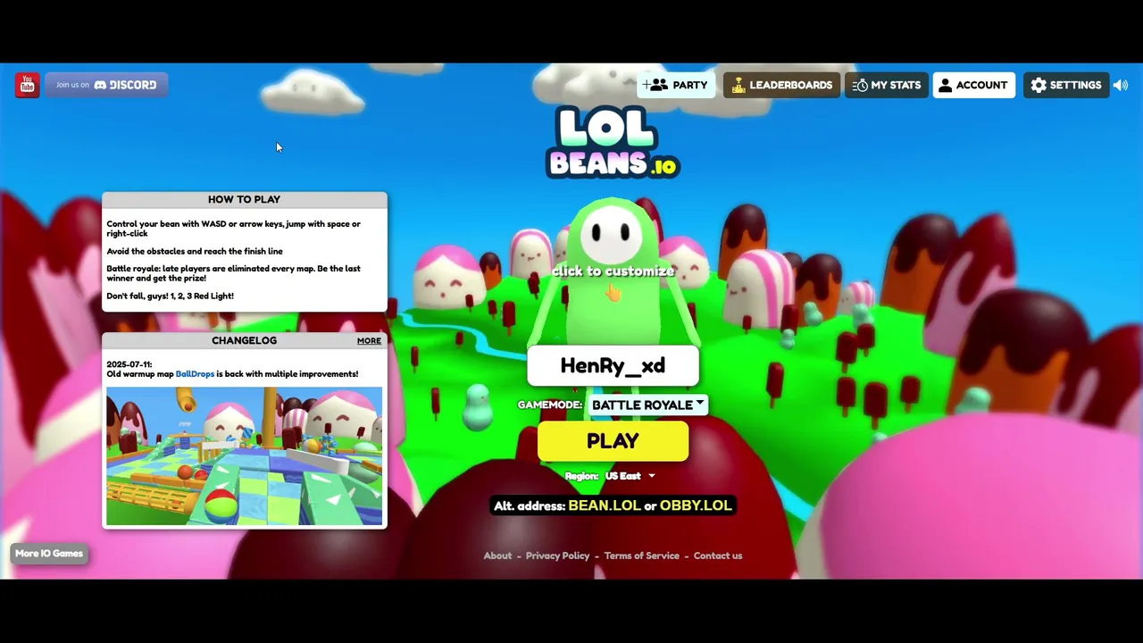Click the Leaderboards trophy icon
Image resolution: width=1143 pixels, height=643 pixels.
[x=738, y=85]
